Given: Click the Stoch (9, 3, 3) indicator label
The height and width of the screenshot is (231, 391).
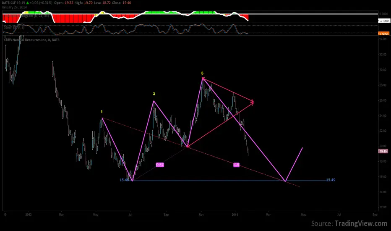Looking at the screenshot, I should [x=14, y=27].
